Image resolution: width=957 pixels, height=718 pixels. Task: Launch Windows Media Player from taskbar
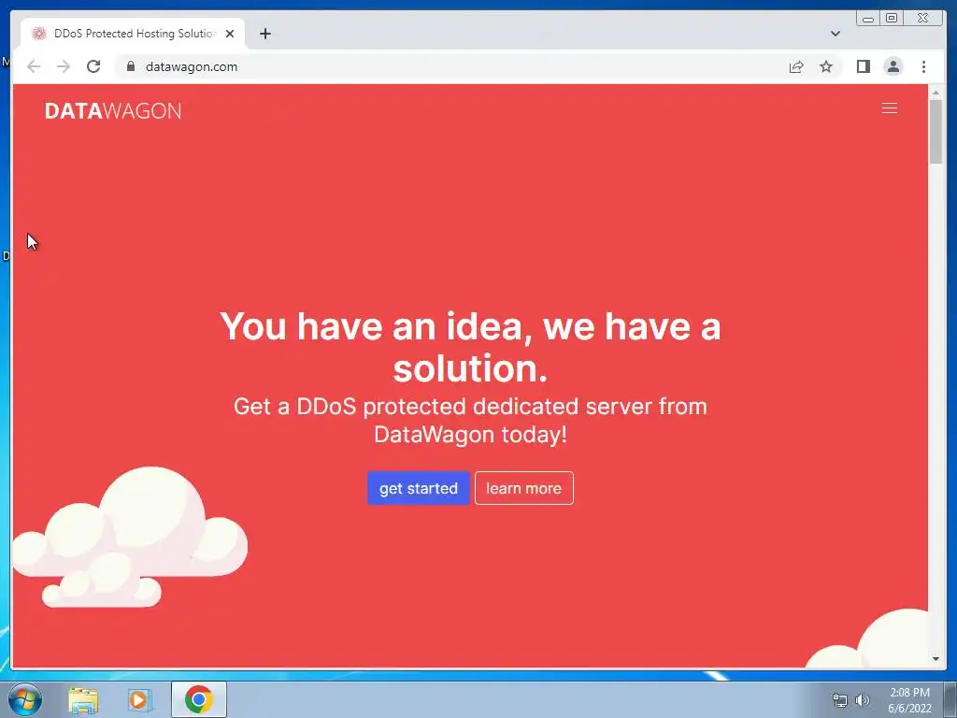click(140, 699)
